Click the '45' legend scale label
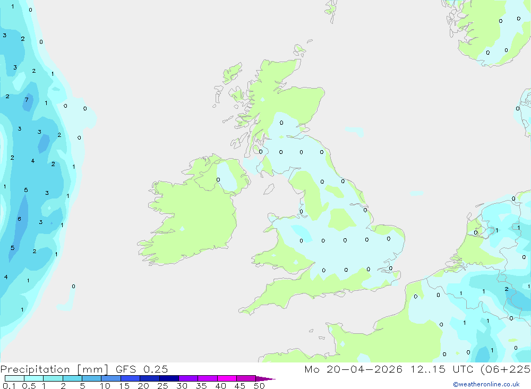The image size is (531, 389). pyautogui.click(x=240, y=386)
